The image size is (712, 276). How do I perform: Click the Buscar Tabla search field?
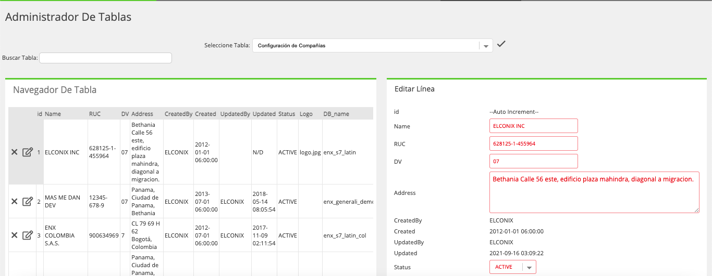[105, 58]
